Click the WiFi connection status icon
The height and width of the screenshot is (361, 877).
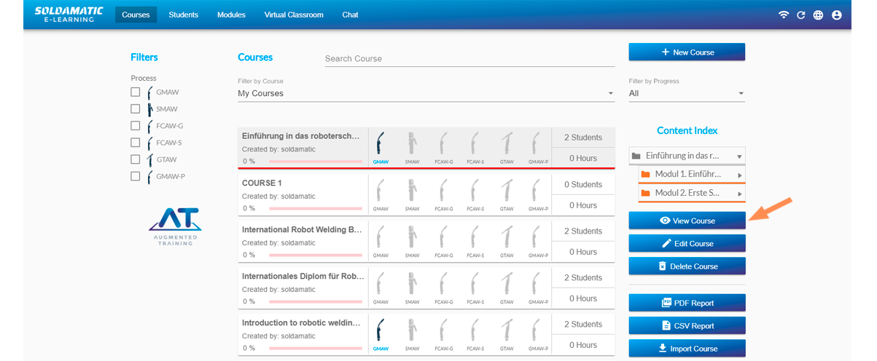[784, 15]
